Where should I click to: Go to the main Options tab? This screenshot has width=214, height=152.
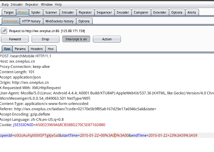tap(177, 12)
